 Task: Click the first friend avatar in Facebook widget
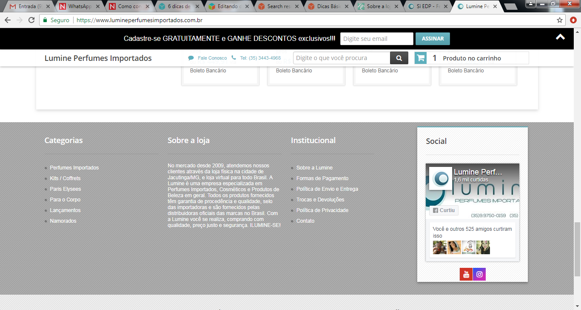tap(440, 247)
